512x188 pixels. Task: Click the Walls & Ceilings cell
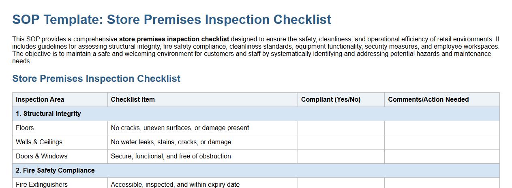coord(39,142)
